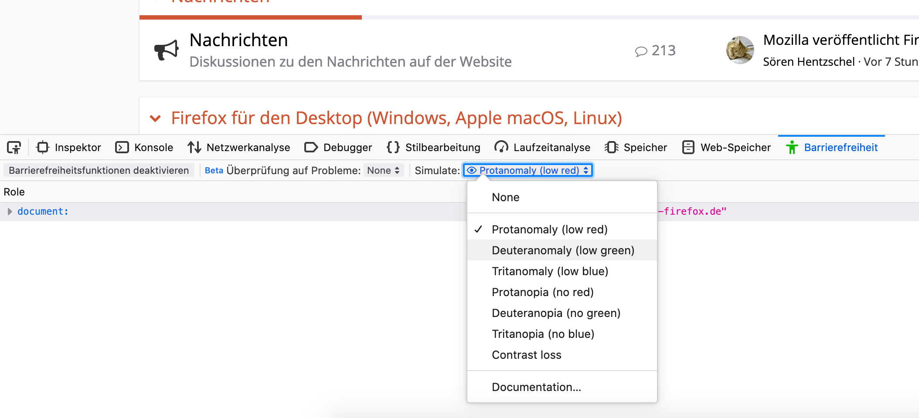Switch to the Konsole tab
This screenshot has height=418, width=919.
[144, 148]
